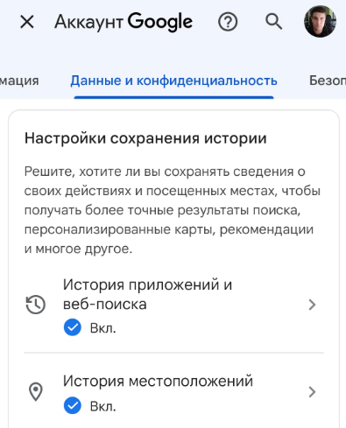Click the Вкл. status under История местоположений
This screenshot has width=346, height=428.
(x=102, y=406)
